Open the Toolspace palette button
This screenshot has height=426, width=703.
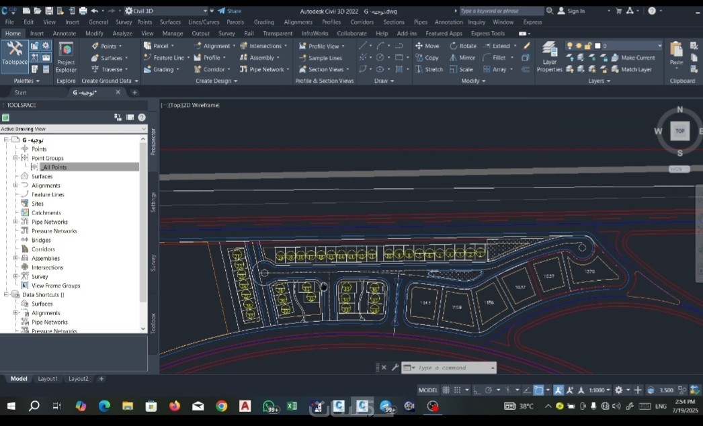click(x=14, y=53)
